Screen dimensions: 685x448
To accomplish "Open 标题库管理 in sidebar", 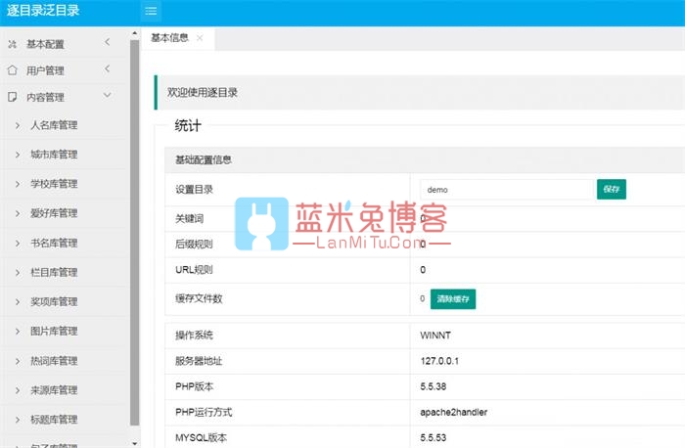I will (54, 420).
